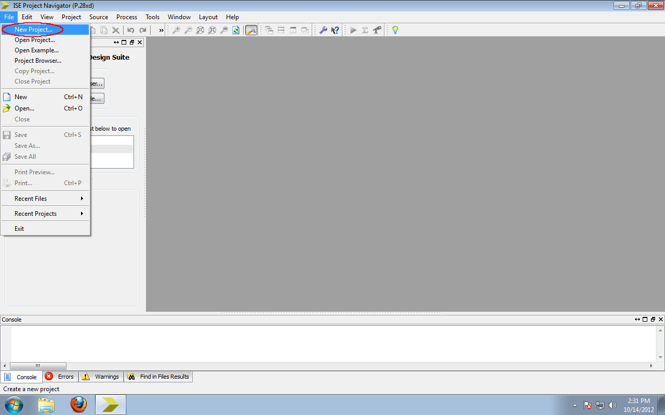
Task: Click the highlighted Design Goals wrench icon
Action: (x=251, y=30)
